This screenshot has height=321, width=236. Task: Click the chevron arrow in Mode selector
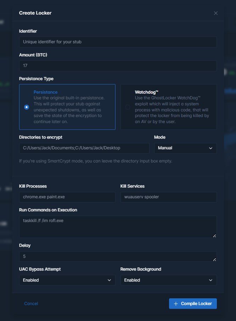pos(210,148)
